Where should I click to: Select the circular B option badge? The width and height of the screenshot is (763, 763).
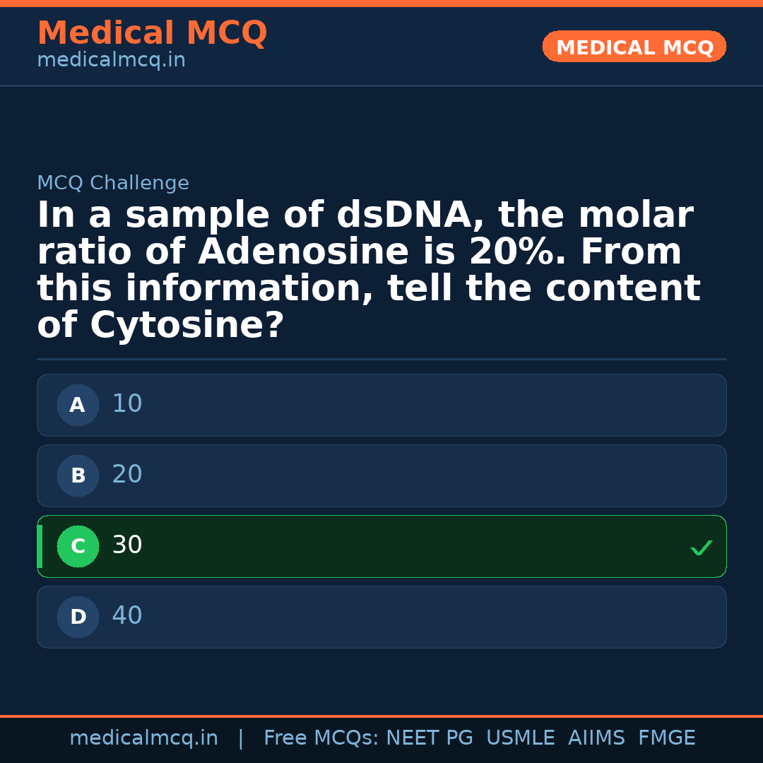pos(78,476)
